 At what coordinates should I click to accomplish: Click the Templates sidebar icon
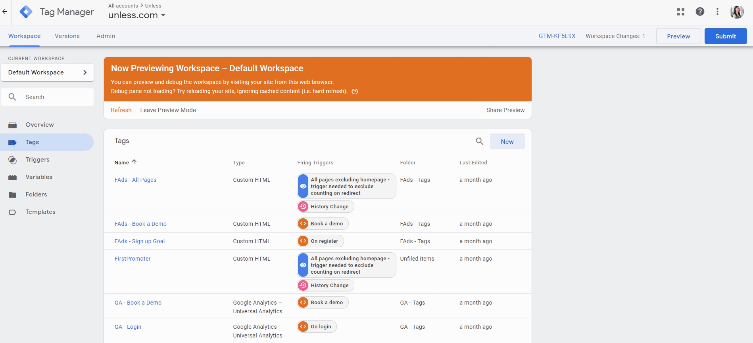13,212
